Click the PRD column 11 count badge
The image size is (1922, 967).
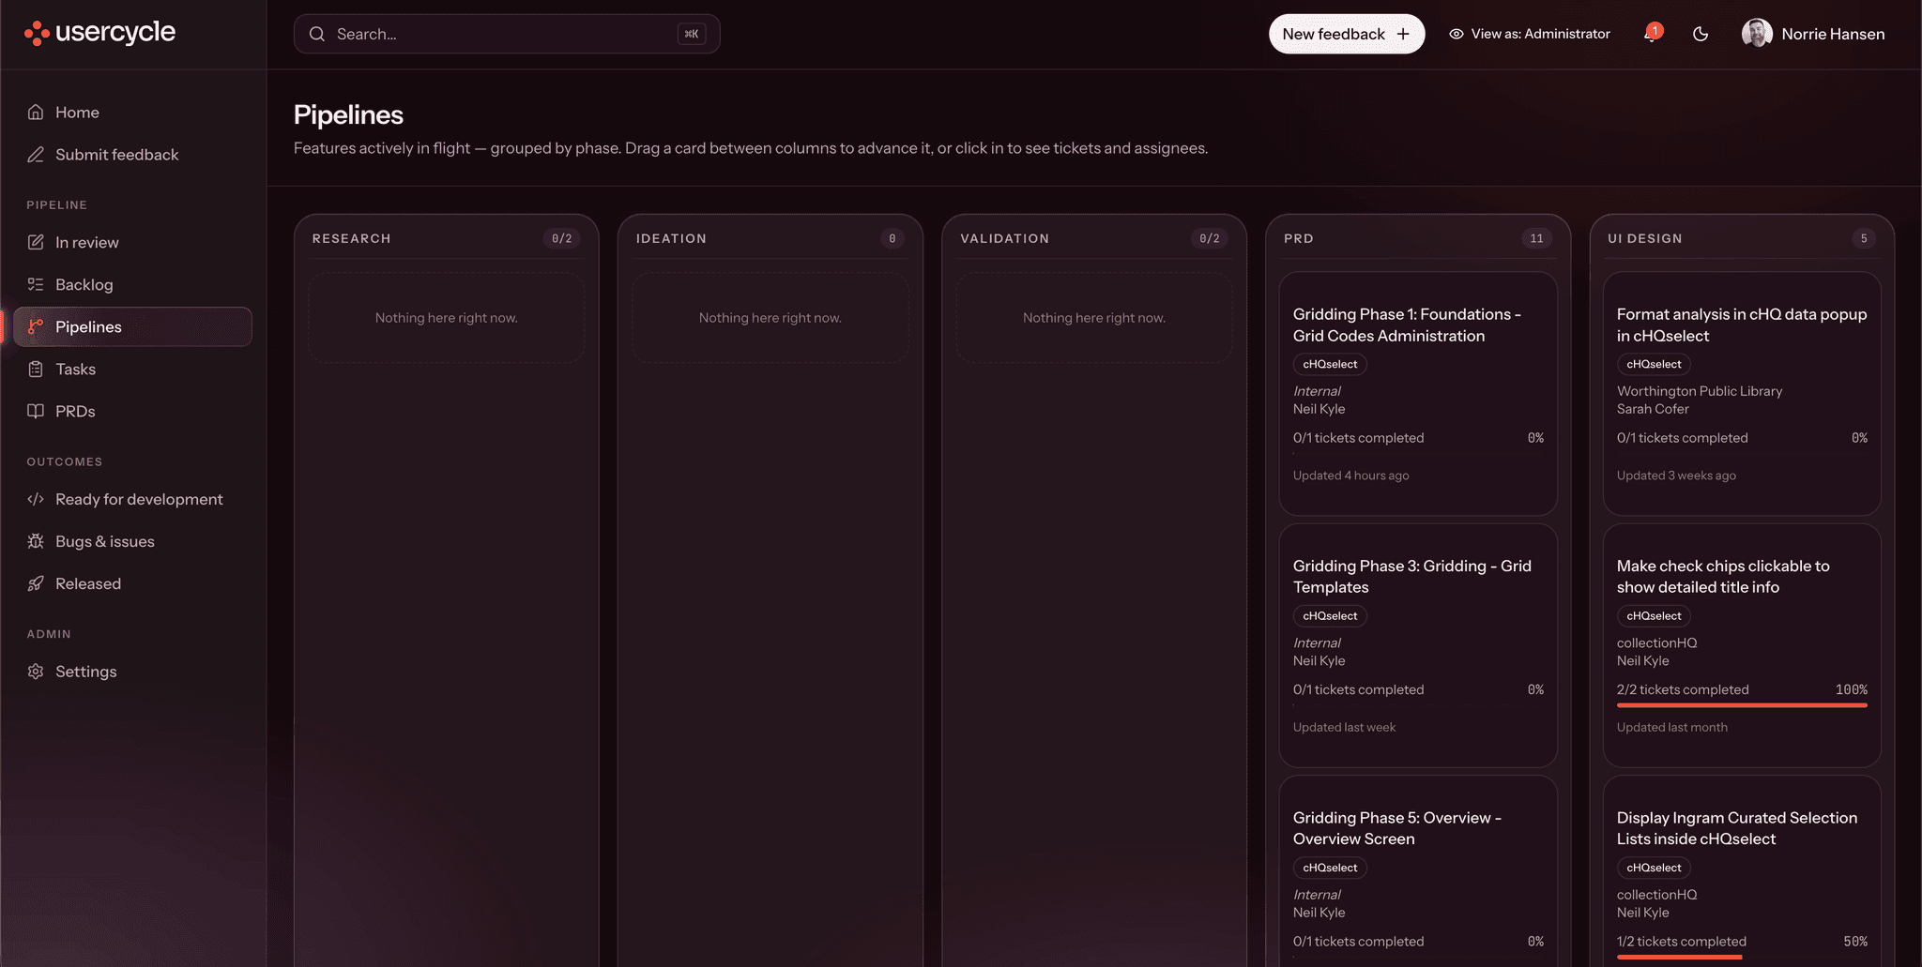(x=1536, y=239)
